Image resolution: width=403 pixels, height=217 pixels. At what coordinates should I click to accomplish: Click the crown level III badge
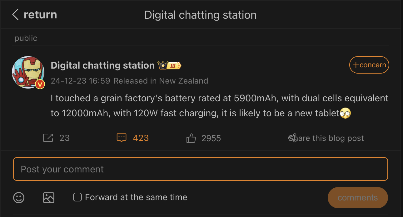[169, 65]
